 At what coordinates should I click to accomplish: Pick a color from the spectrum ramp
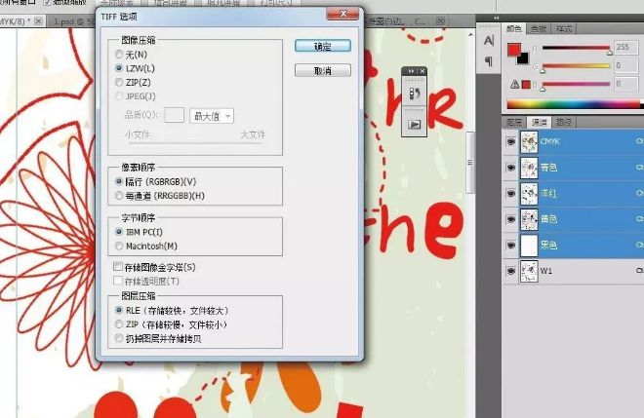pos(575,104)
